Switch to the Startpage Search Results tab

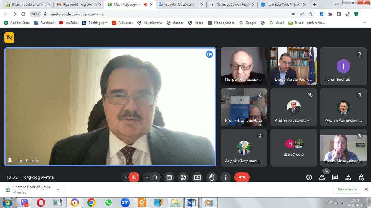(232, 5)
